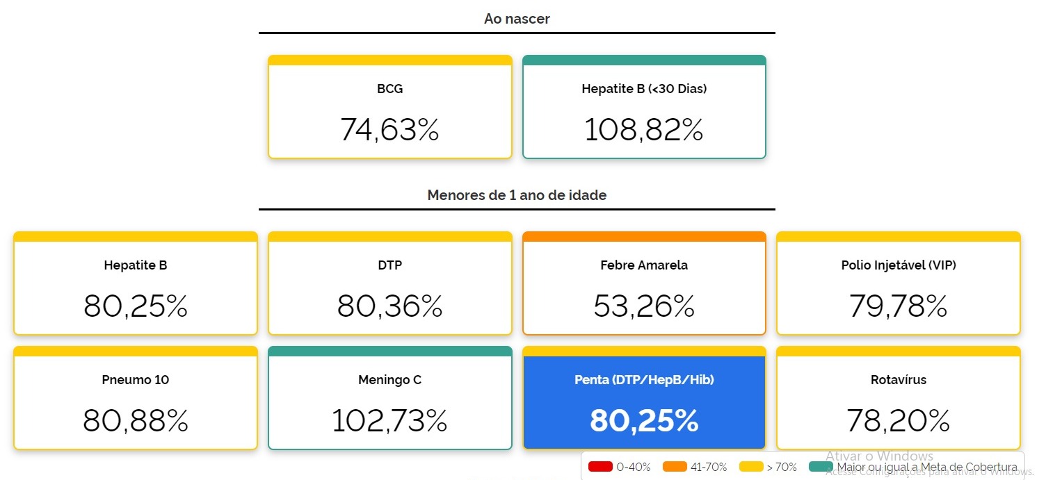Click the "41-70%" legend label text
Image resolution: width=1046 pixels, height=480 pixels.
pos(709,467)
